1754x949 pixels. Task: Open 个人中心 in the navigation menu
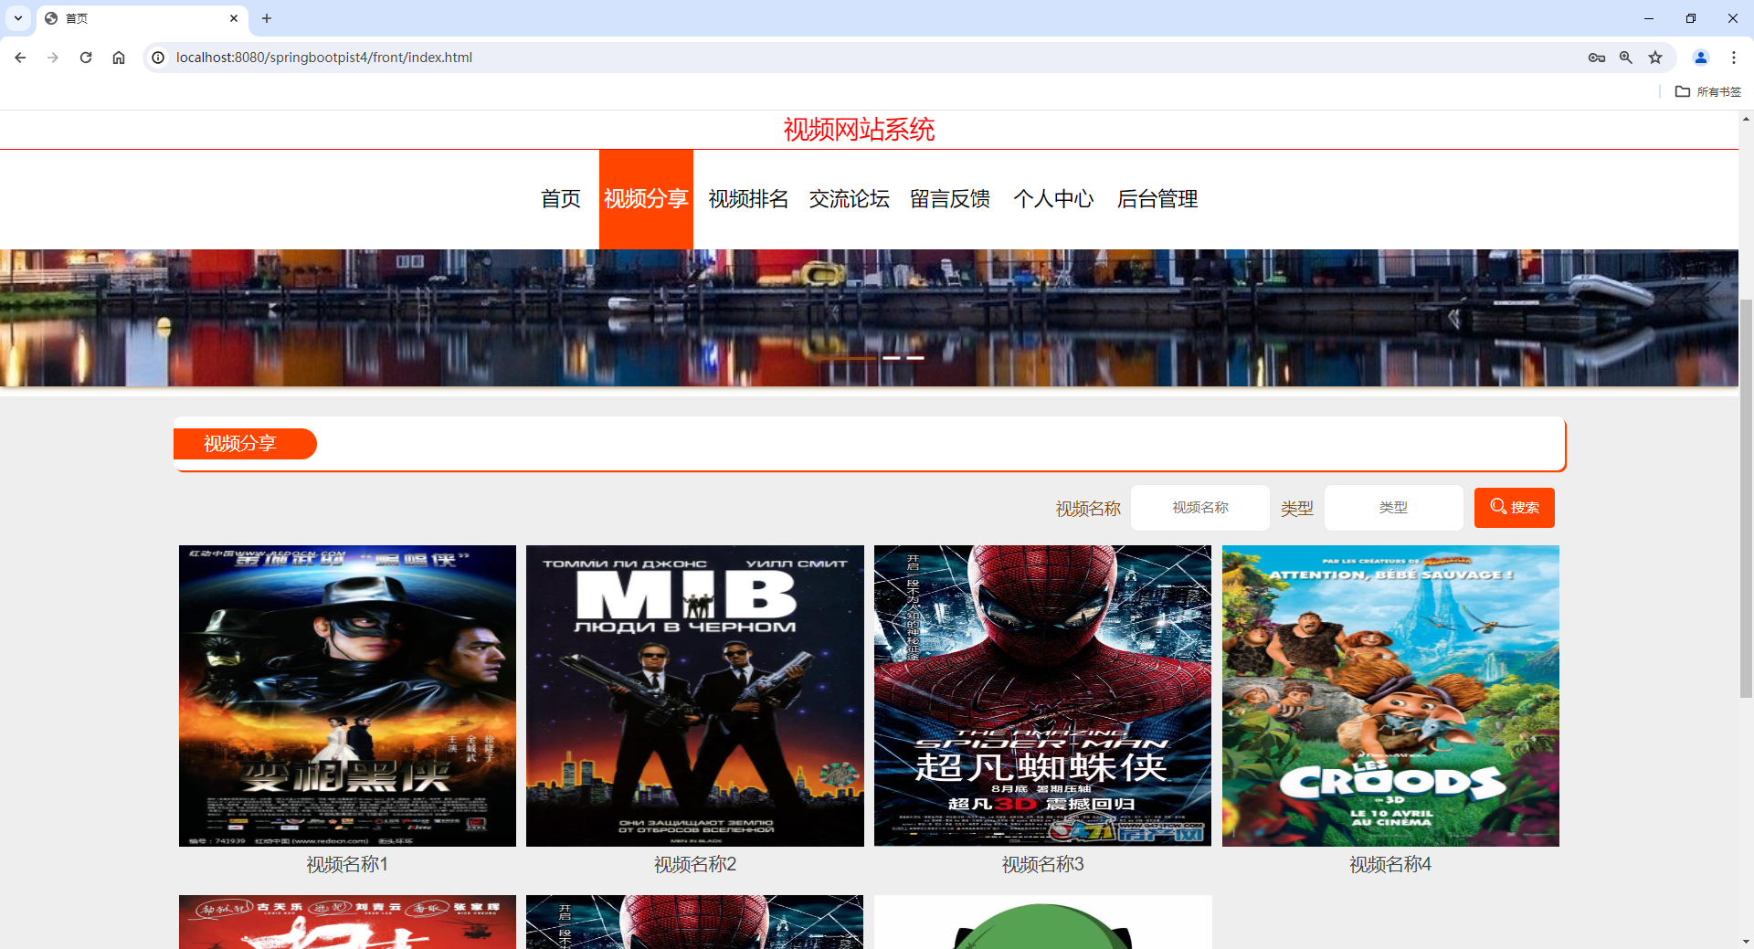point(1053,199)
